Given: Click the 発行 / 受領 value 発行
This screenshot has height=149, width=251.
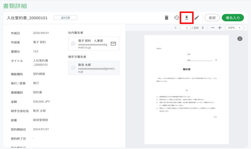Looking at the screenshot, I should [36, 83].
